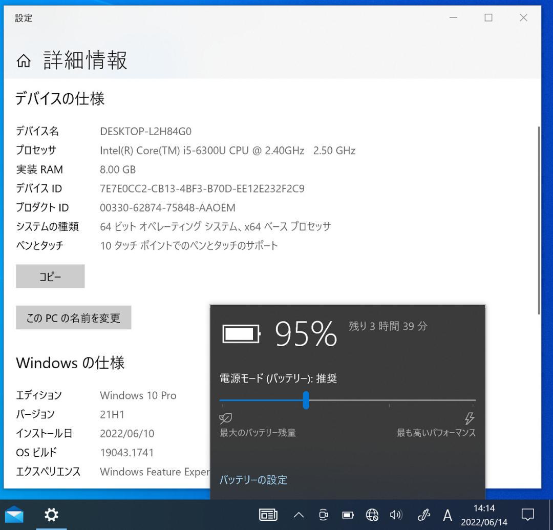This screenshot has height=530, width=553.
Task: Click the Windows の仕様 heading
Action: click(x=70, y=363)
